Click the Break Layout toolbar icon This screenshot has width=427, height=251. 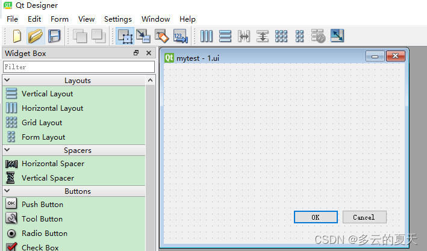[x=318, y=36]
